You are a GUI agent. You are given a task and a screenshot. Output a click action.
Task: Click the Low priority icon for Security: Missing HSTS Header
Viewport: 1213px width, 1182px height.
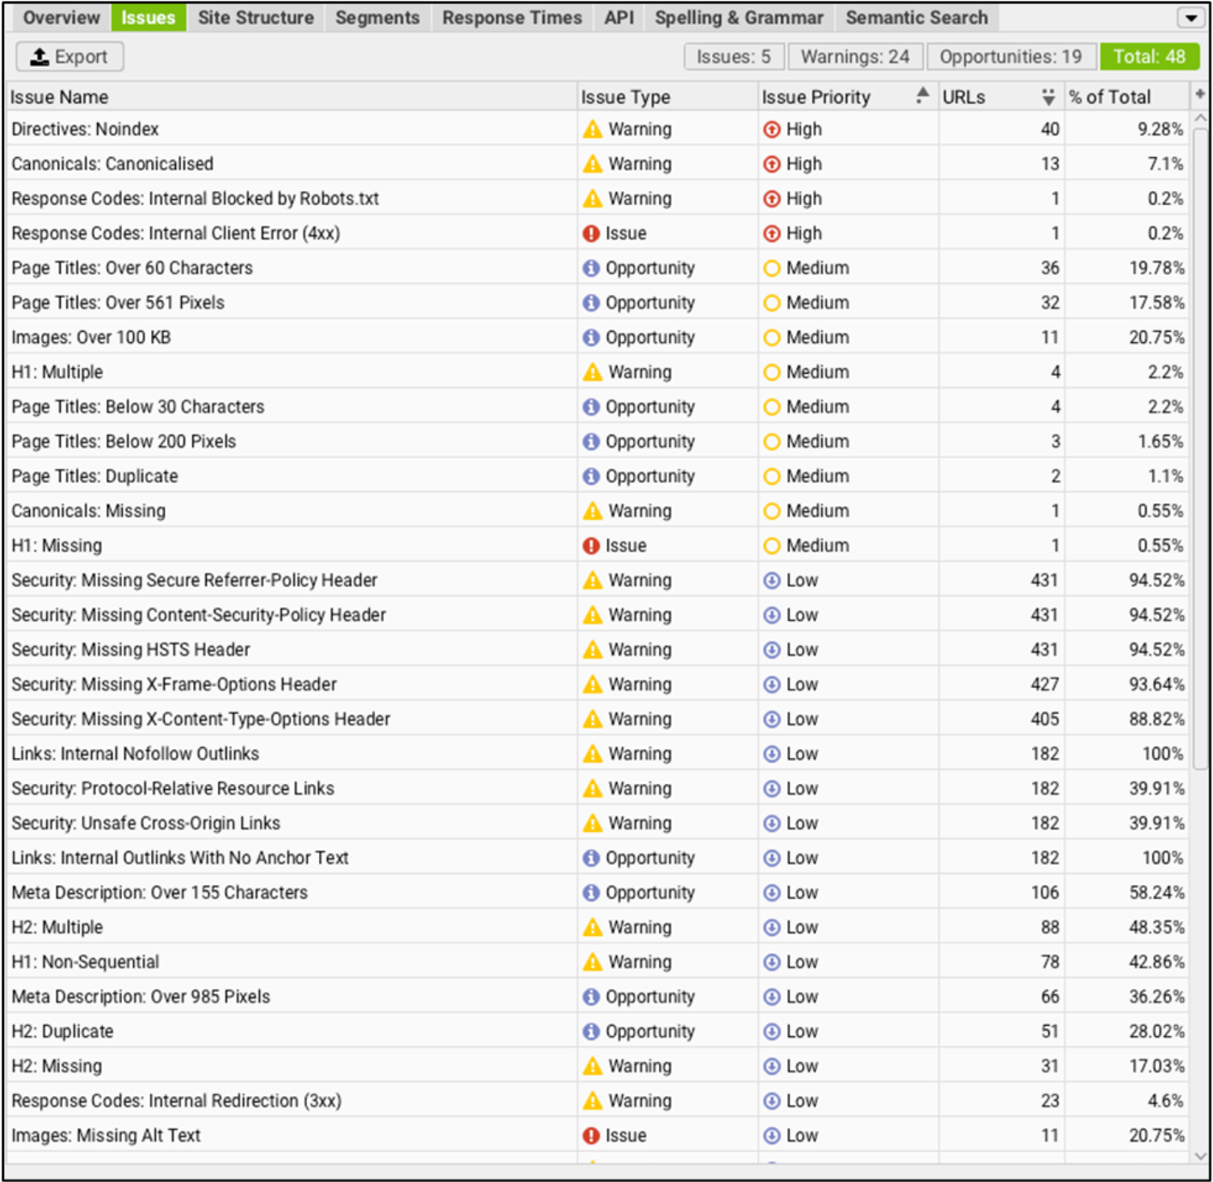click(772, 650)
